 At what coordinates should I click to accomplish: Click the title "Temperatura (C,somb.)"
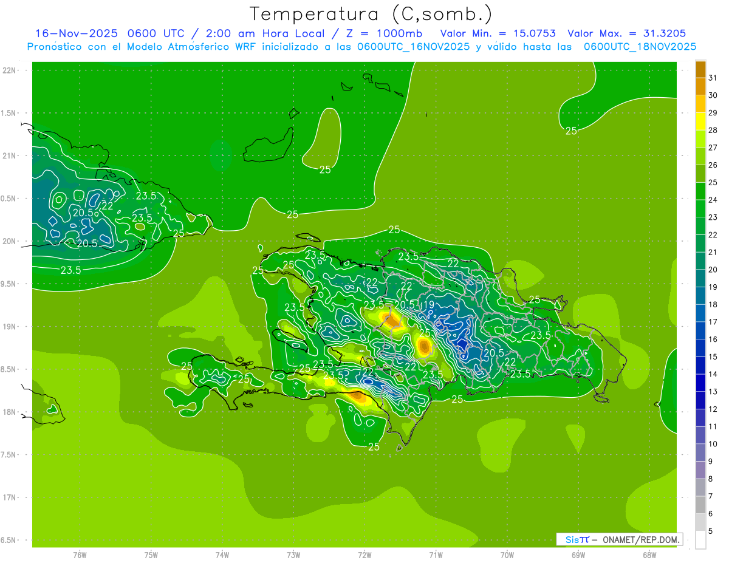pos(371,15)
